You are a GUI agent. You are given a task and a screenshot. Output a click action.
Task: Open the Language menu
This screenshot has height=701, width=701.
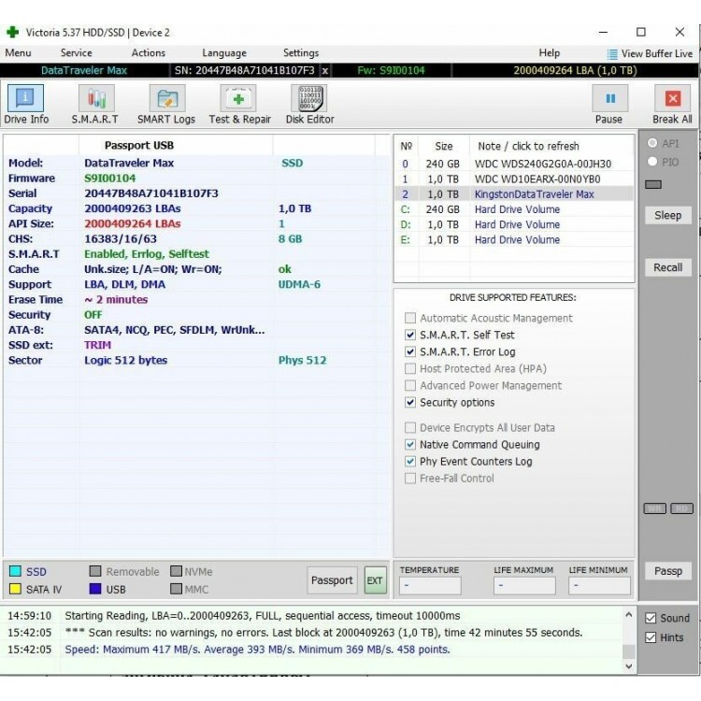224,53
